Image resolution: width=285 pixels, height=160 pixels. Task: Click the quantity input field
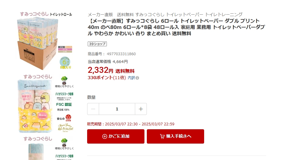(117, 109)
